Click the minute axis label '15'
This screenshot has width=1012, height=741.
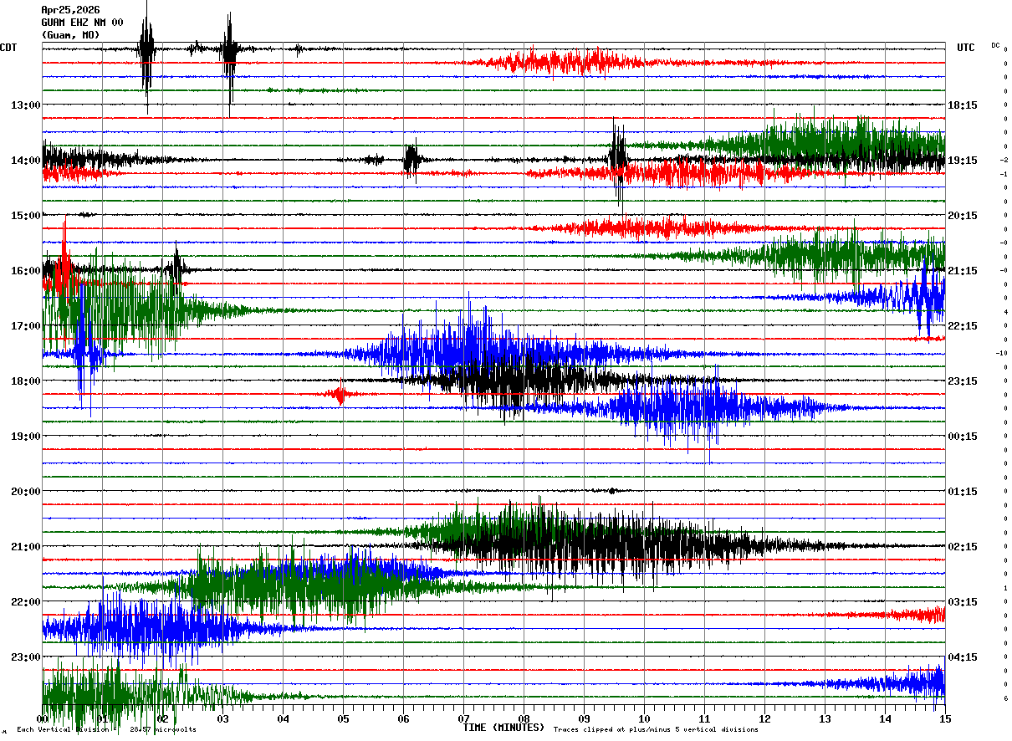tap(945, 719)
